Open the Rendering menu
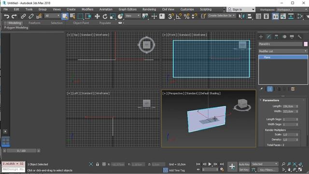Image resolution: width=309 pixels, height=174 pixels. [x=149, y=10]
